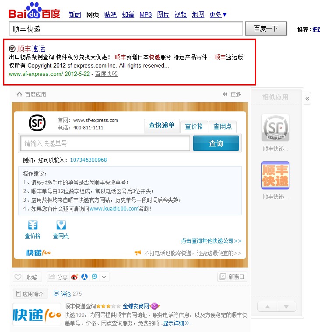Click the 百度一下 search button
The height and width of the screenshot is (332, 320).
[266, 29]
